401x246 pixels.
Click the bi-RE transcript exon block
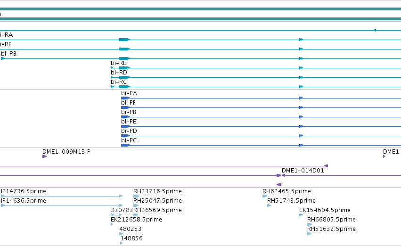tap(124, 68)
